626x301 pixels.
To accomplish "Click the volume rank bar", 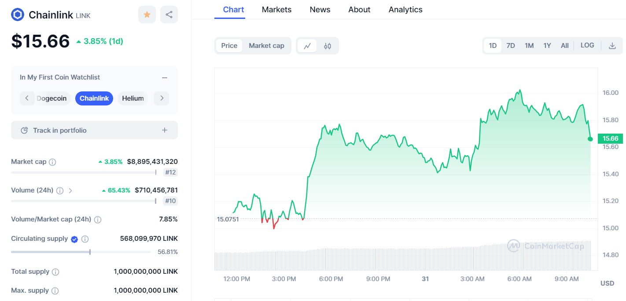I will coord(84,201).
